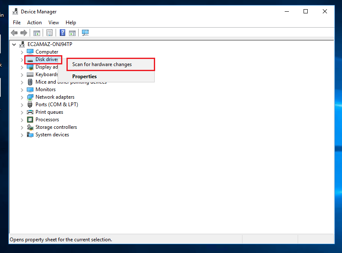The height and width of the screenshot is (253, 342).
Task: Toggle Show/Hide Console Tree toolbar icon
Action: [x=37, y=33]
